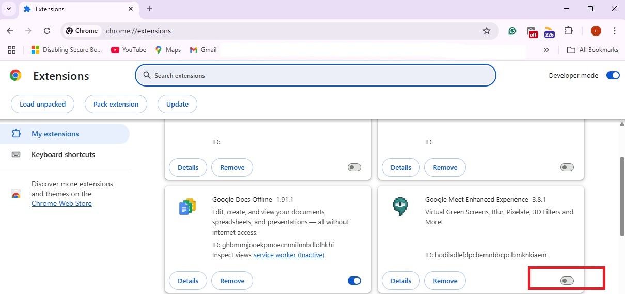Viewport: 625px width, 294px height.
Task: Remove Google Meet Enhanced Experience extension
Action: [x=445, y=281]
